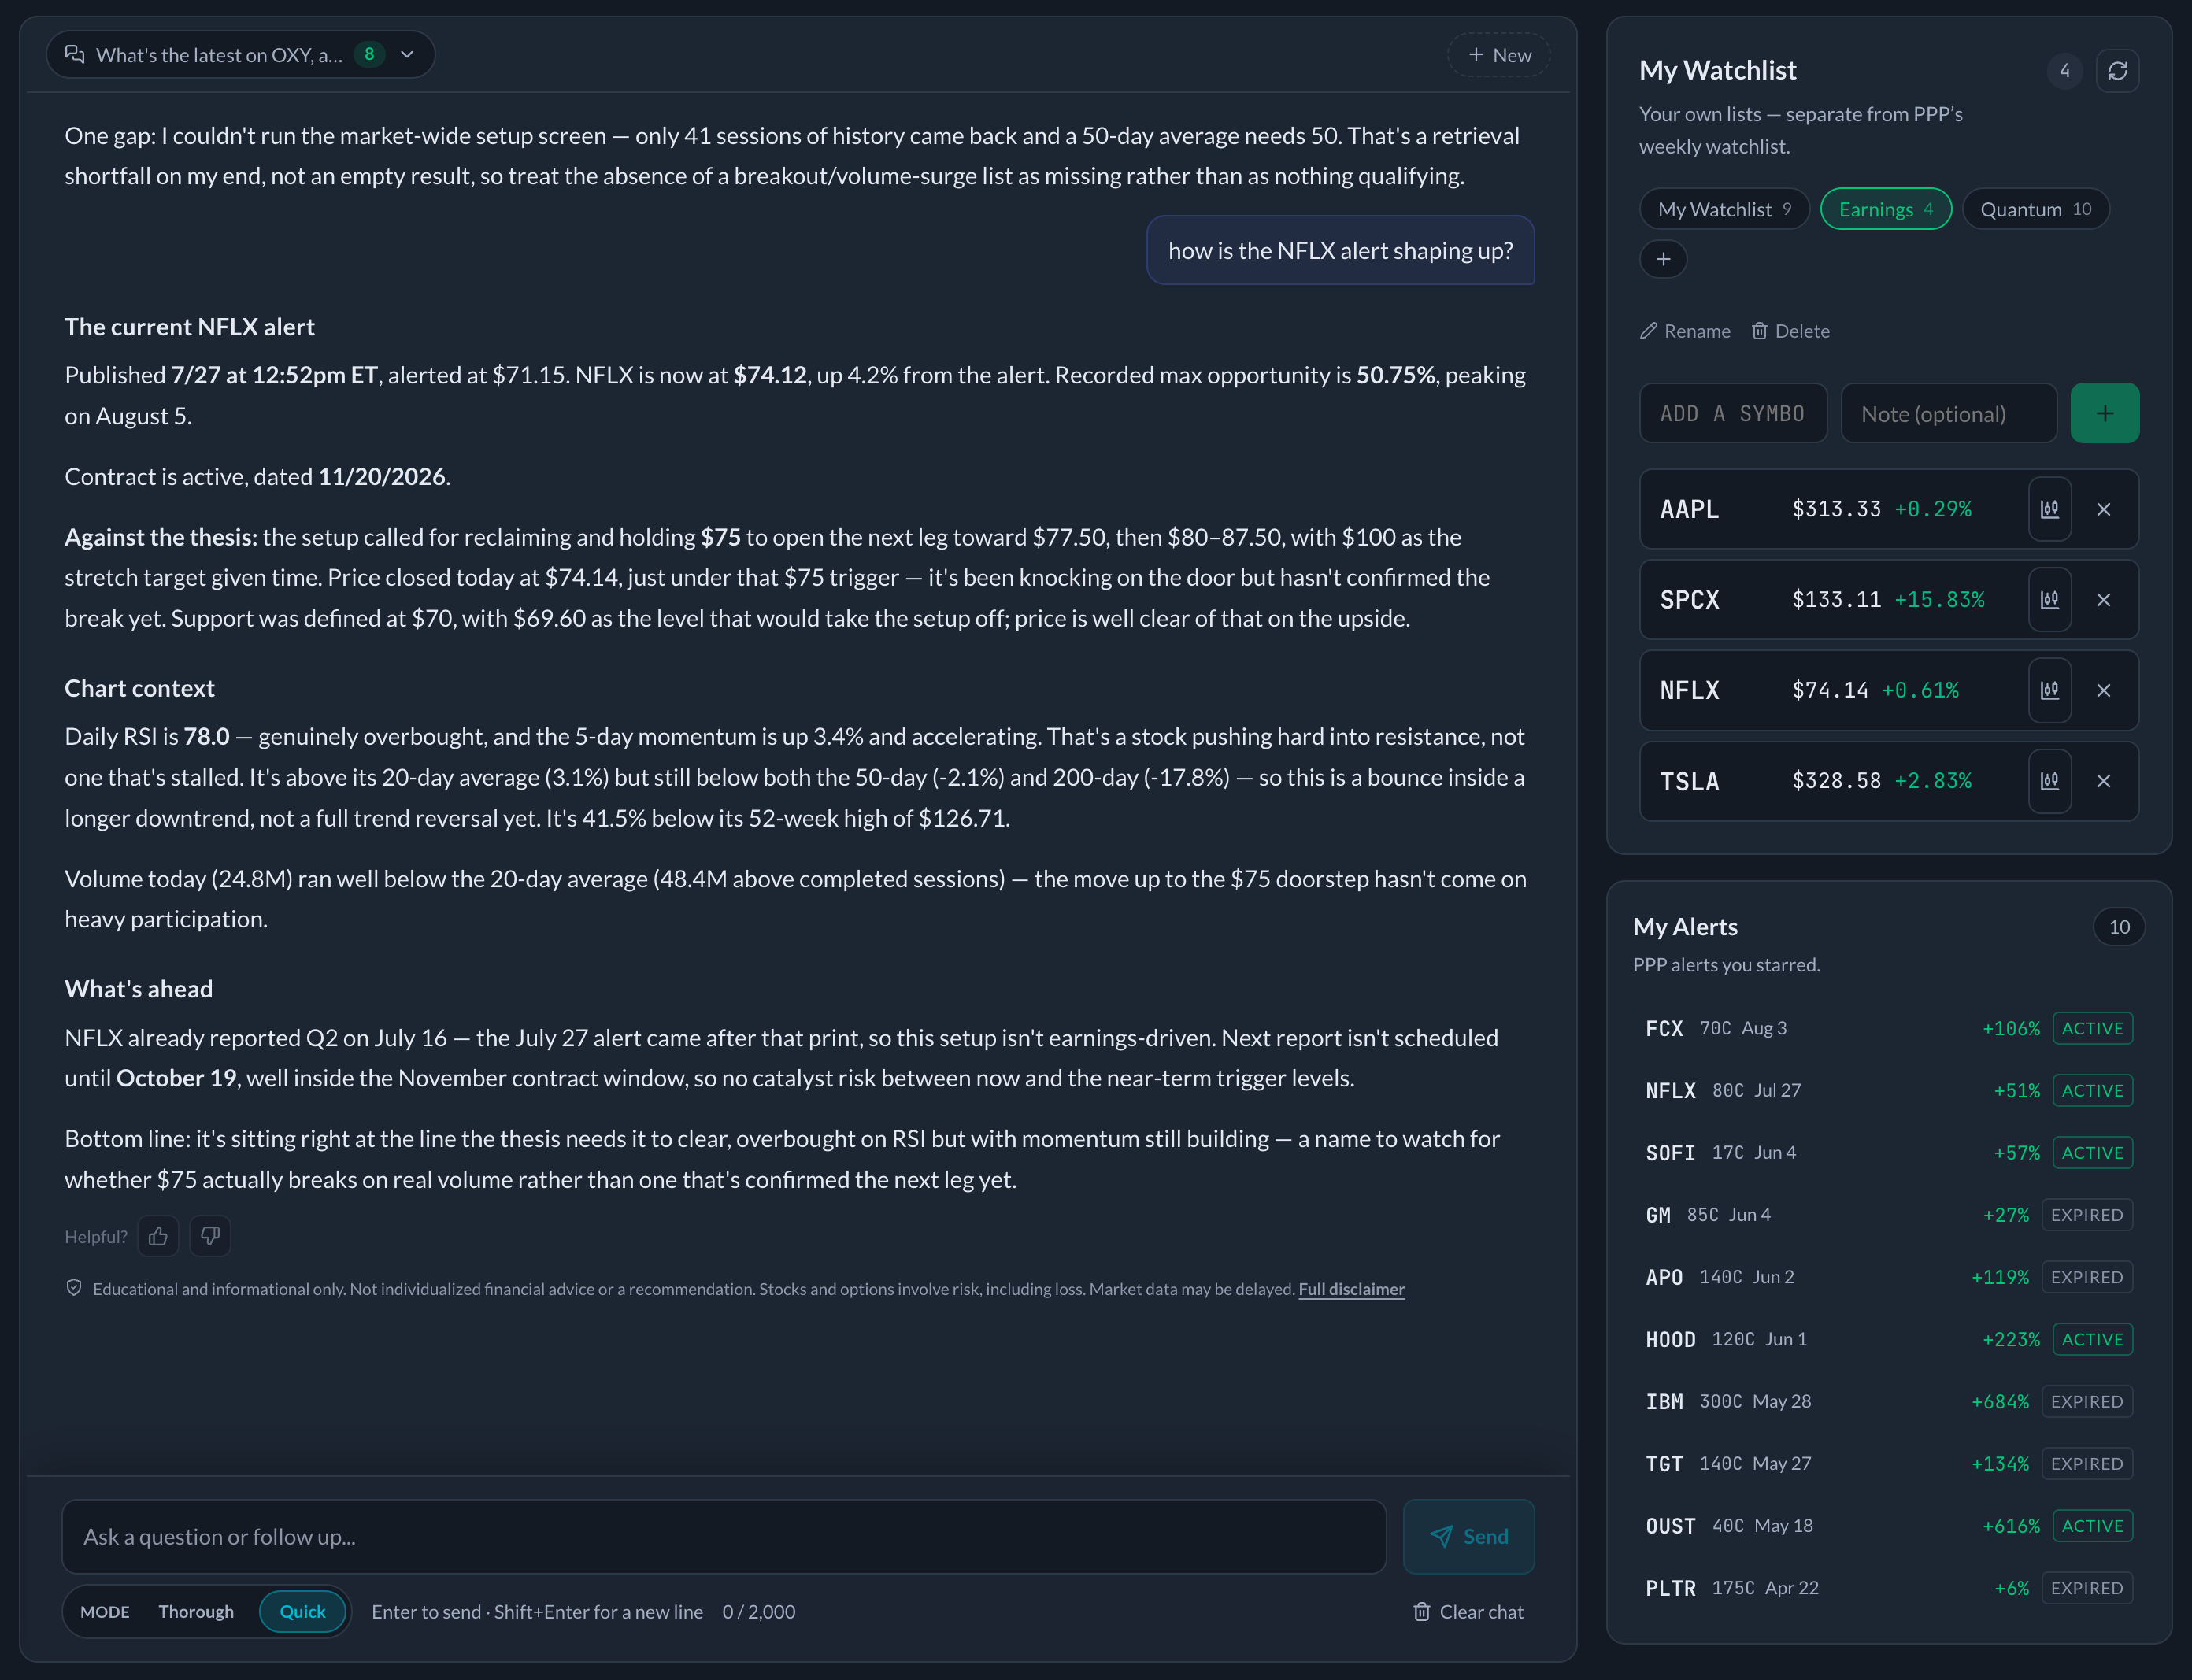The width and height of the screenshot is (2192, 1680).
Task: Expand the conversation selector dropdown
Action: click(241, 54)
